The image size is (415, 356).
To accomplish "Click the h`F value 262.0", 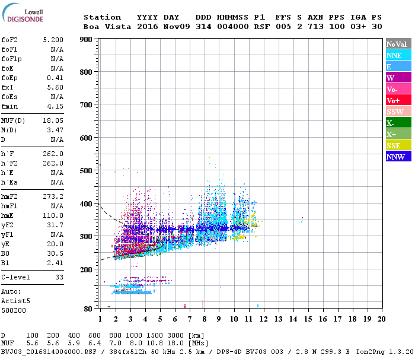I will (x=53, y=154).
